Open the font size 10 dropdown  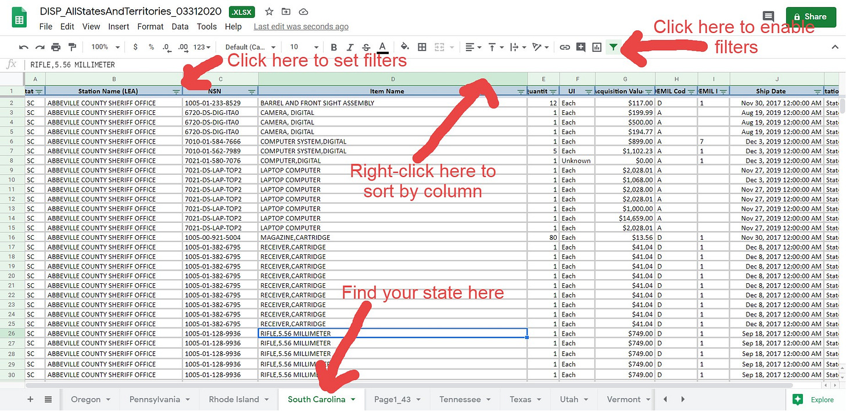pos(304,47)
